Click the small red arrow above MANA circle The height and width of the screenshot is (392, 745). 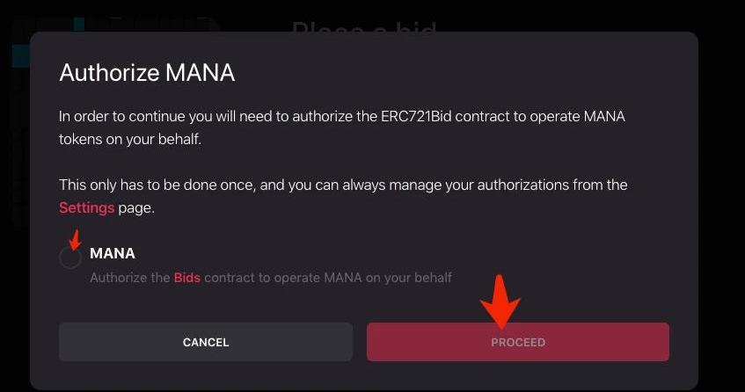point(75,238)
